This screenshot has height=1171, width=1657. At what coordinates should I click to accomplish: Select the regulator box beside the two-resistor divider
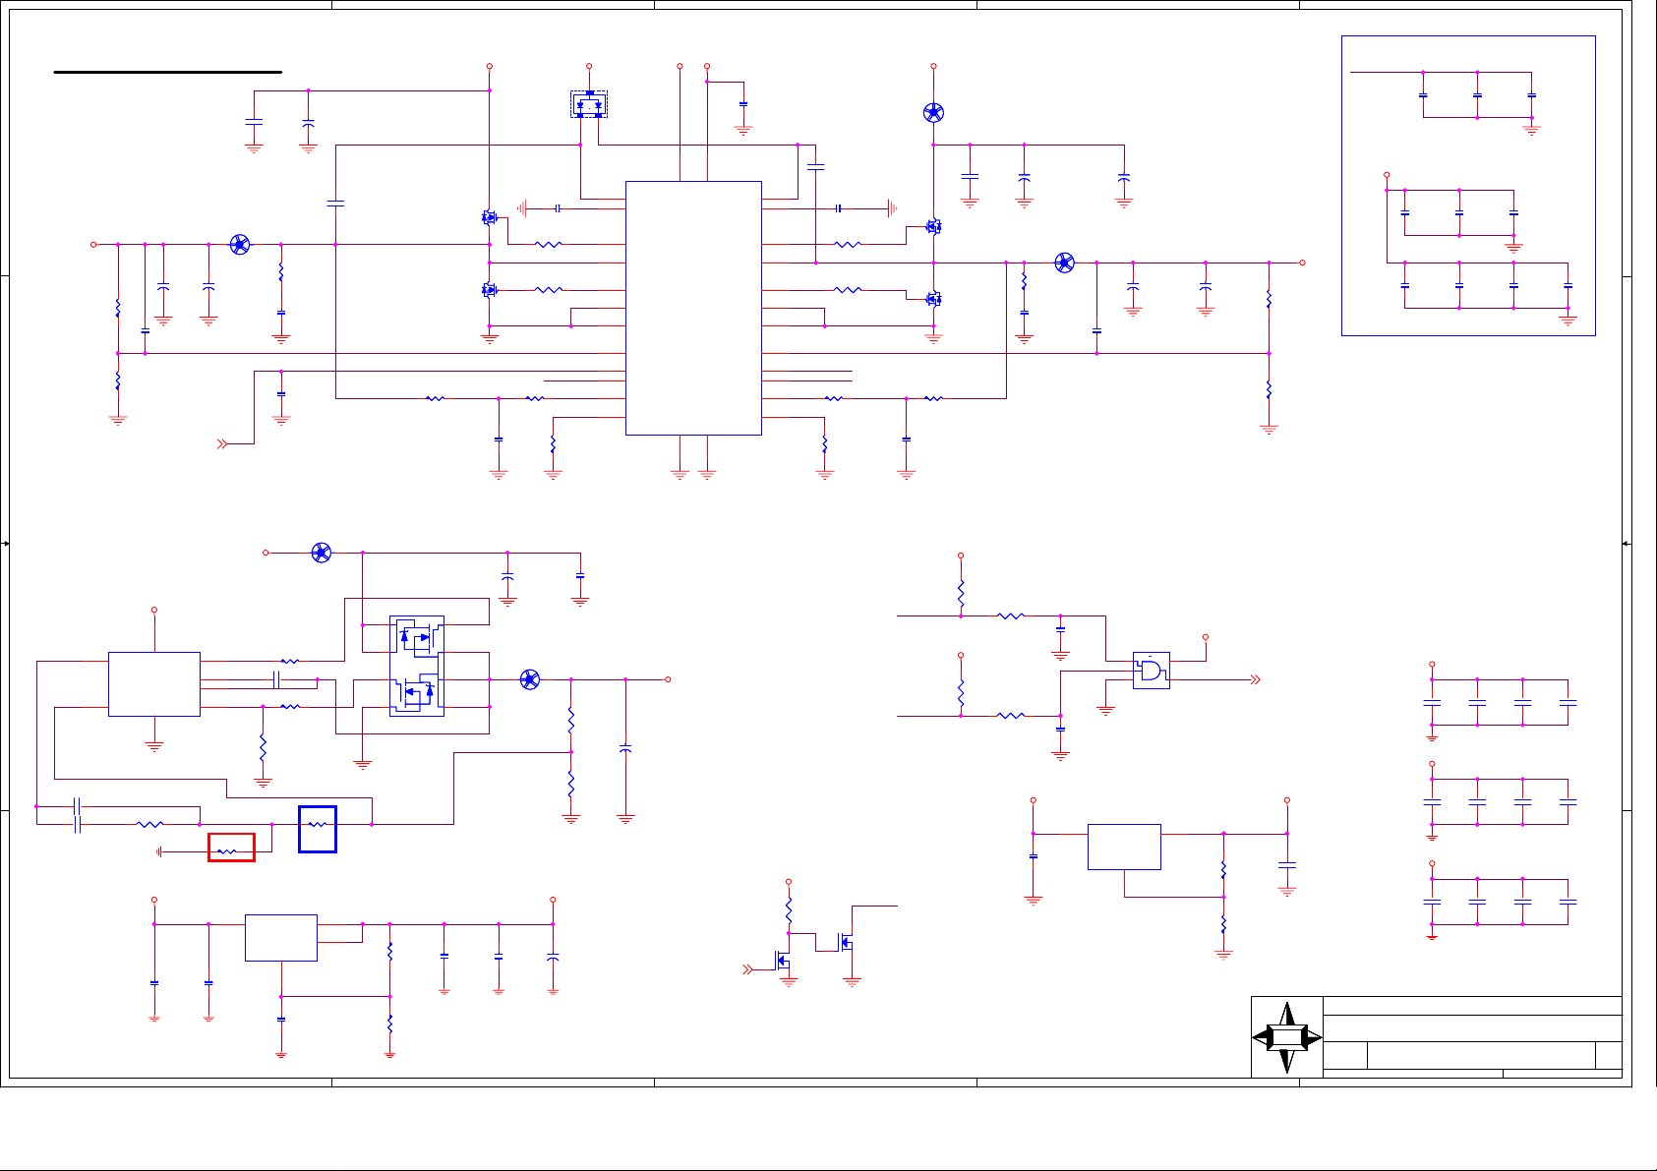click(x=1124, y=847)
